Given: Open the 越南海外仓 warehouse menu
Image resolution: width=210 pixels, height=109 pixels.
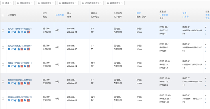Looking at the screenshot, I should pyautogui.click(x=115, y=3).
